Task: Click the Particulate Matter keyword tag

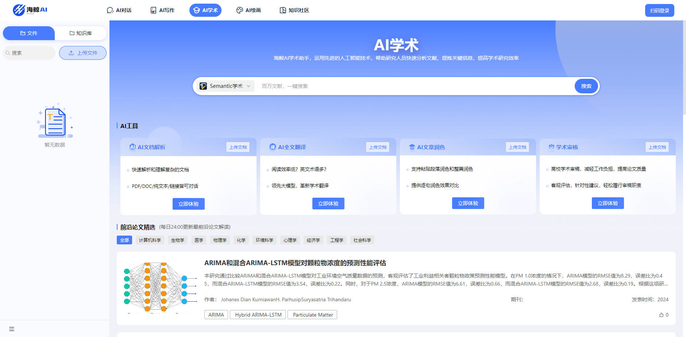Action: (x=313, y=315)
